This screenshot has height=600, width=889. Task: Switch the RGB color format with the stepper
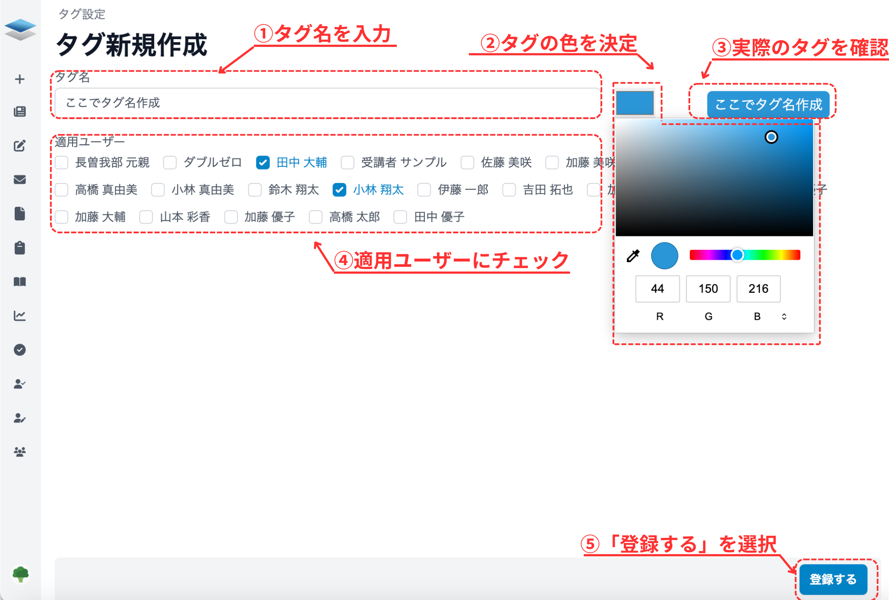[x=784, y=316]
